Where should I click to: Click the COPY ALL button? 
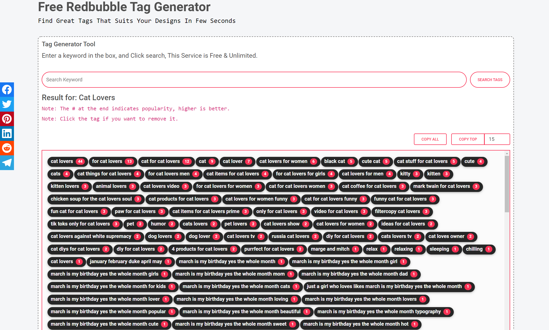click(431, 139)
